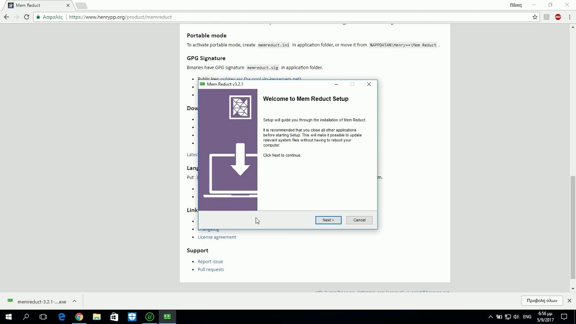Open the Adblock Plus extension icon
The width and height of the screenshot is (576, 324).
[558, 17]
